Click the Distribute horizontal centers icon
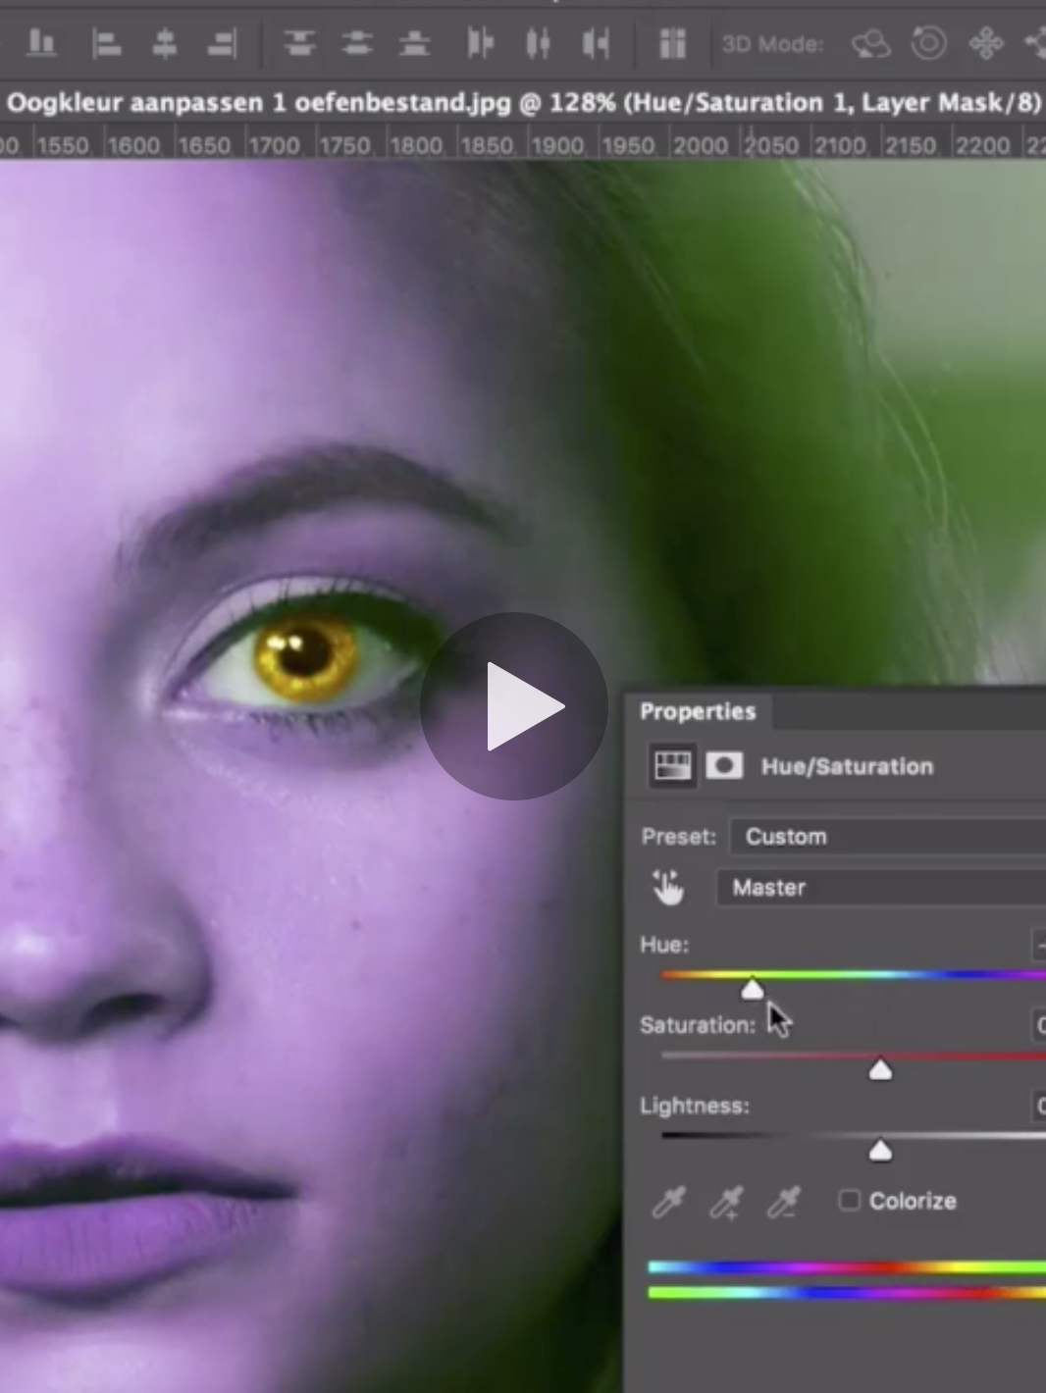 [x=538, y=43]
